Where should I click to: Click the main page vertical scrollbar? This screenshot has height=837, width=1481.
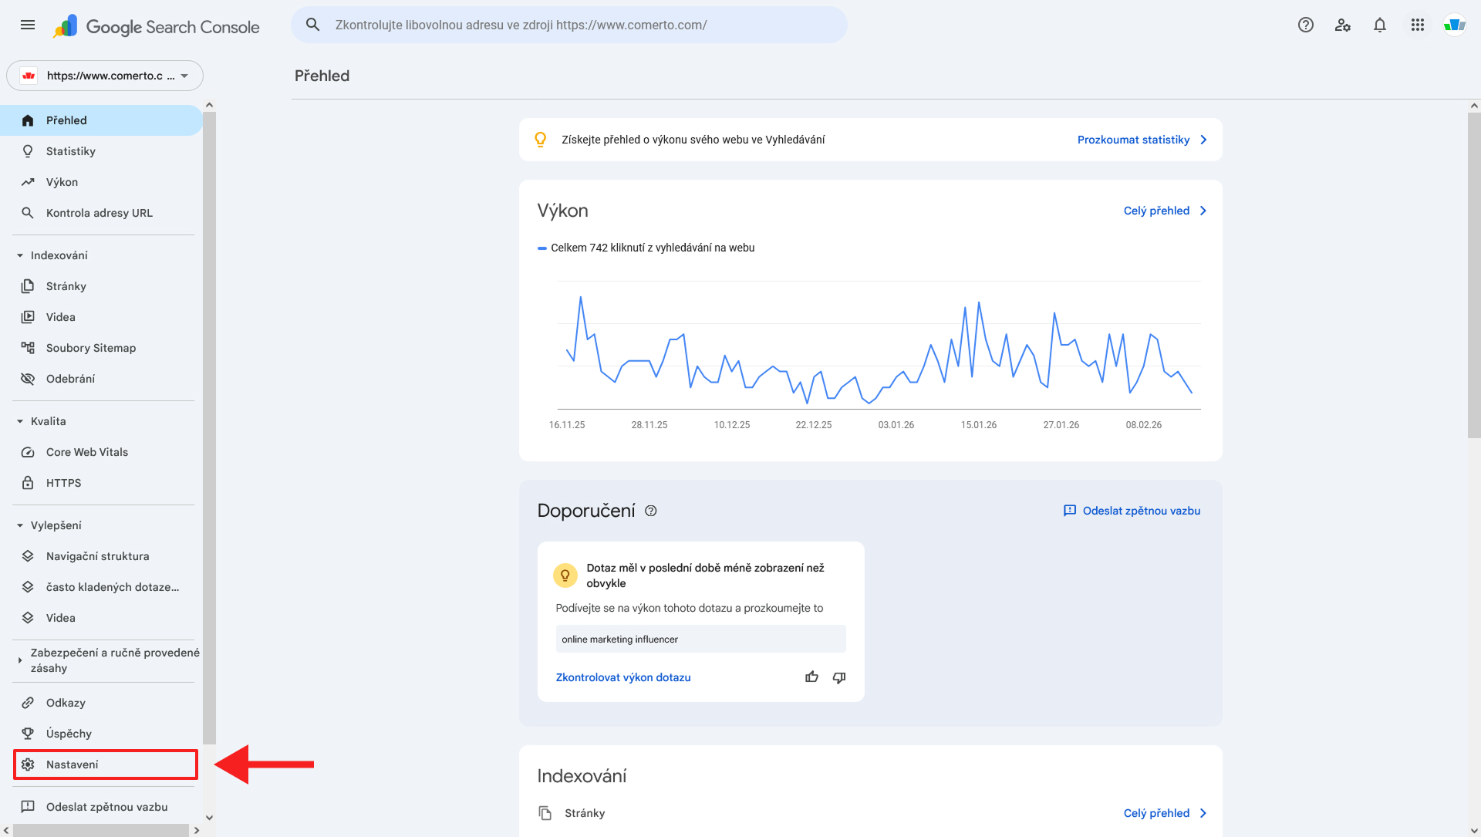click(1473, 276)
